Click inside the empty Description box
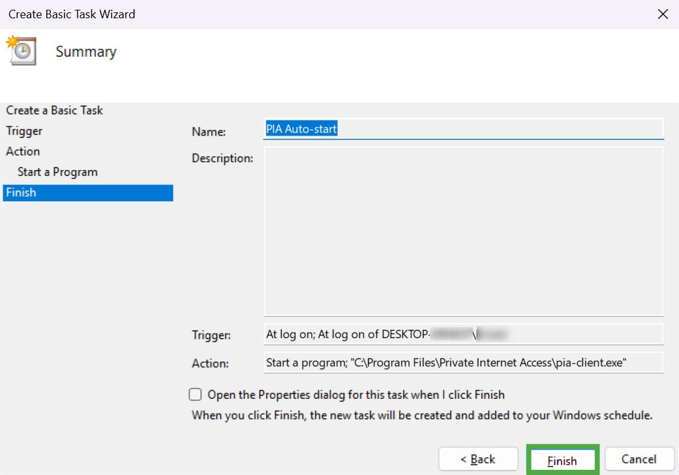Viewport: 679px width, 475px height. pos(463,231)
